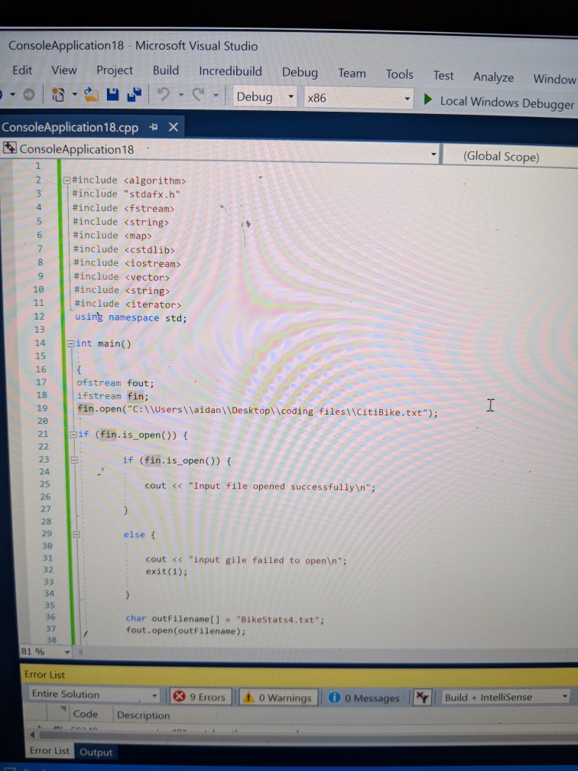
Task: Open the Edit menu
Action: (22, 70)
